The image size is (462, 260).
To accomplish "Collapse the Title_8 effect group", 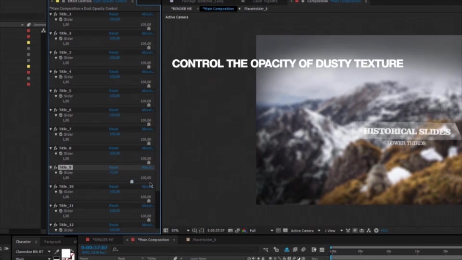I will click(x=51, y=148).
